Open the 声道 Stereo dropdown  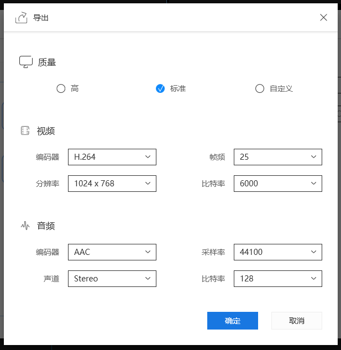click(112, 279)
